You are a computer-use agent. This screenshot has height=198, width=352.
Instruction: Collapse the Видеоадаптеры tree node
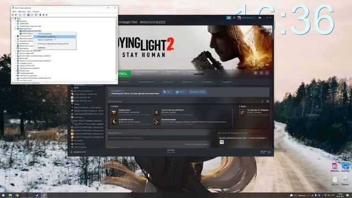point(15,29)
